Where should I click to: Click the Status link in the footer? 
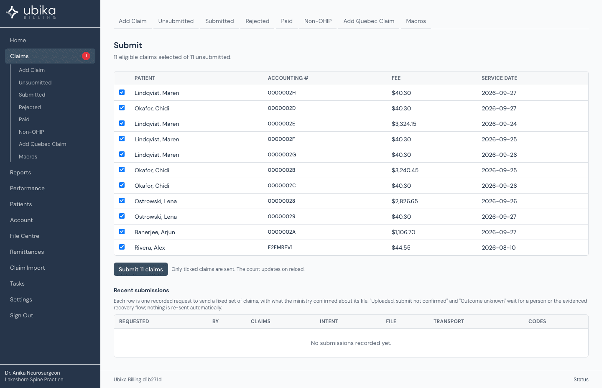[x=581, y=380]
